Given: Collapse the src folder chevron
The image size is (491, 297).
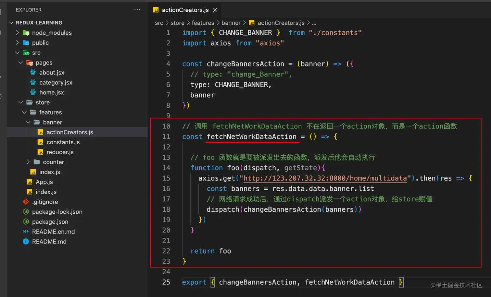Looking at the screenshot, I should pyautogui.click(x=18, y=53).
